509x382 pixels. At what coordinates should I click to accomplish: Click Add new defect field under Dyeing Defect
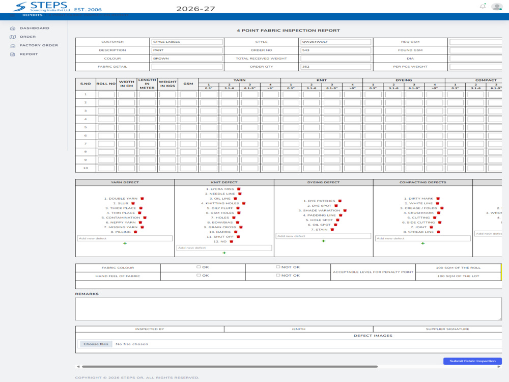(323, 236)
